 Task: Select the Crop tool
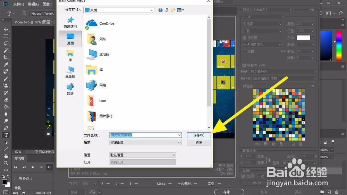coord(6,57)
